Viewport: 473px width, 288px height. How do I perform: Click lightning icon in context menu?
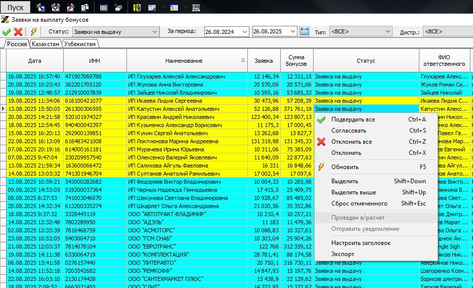tap(321, 167)
